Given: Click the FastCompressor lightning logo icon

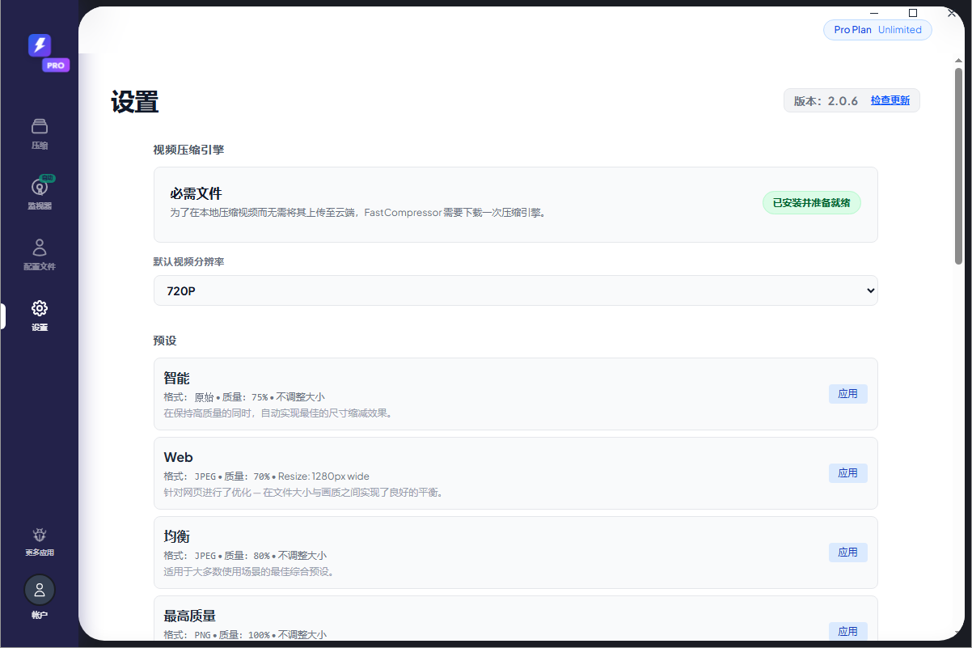Looking at the screenshot, I should [x=40, y=45].
